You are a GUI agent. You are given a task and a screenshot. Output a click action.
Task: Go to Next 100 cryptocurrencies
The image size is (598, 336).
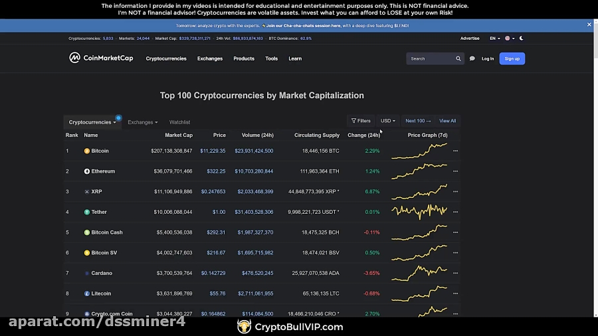point(418,121)
